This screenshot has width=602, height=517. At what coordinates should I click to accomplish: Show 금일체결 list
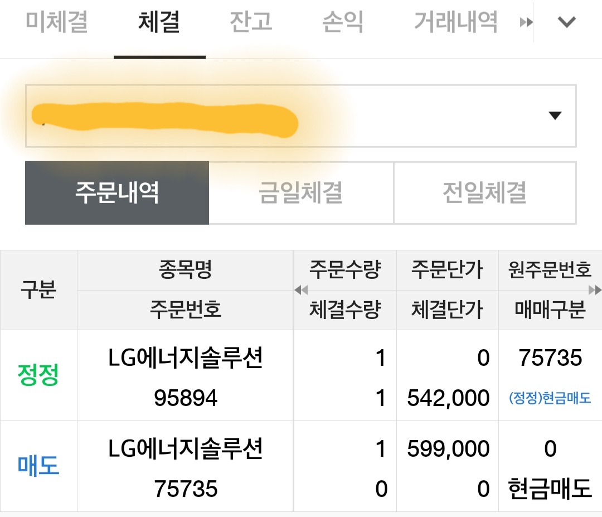[301, 193]
